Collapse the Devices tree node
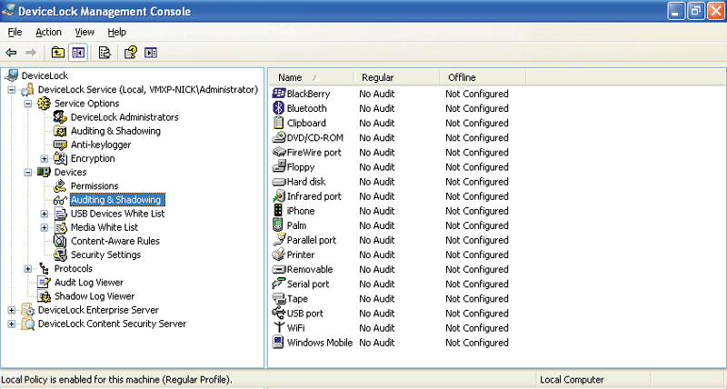 pyautogui.click(x=28, y=173)
